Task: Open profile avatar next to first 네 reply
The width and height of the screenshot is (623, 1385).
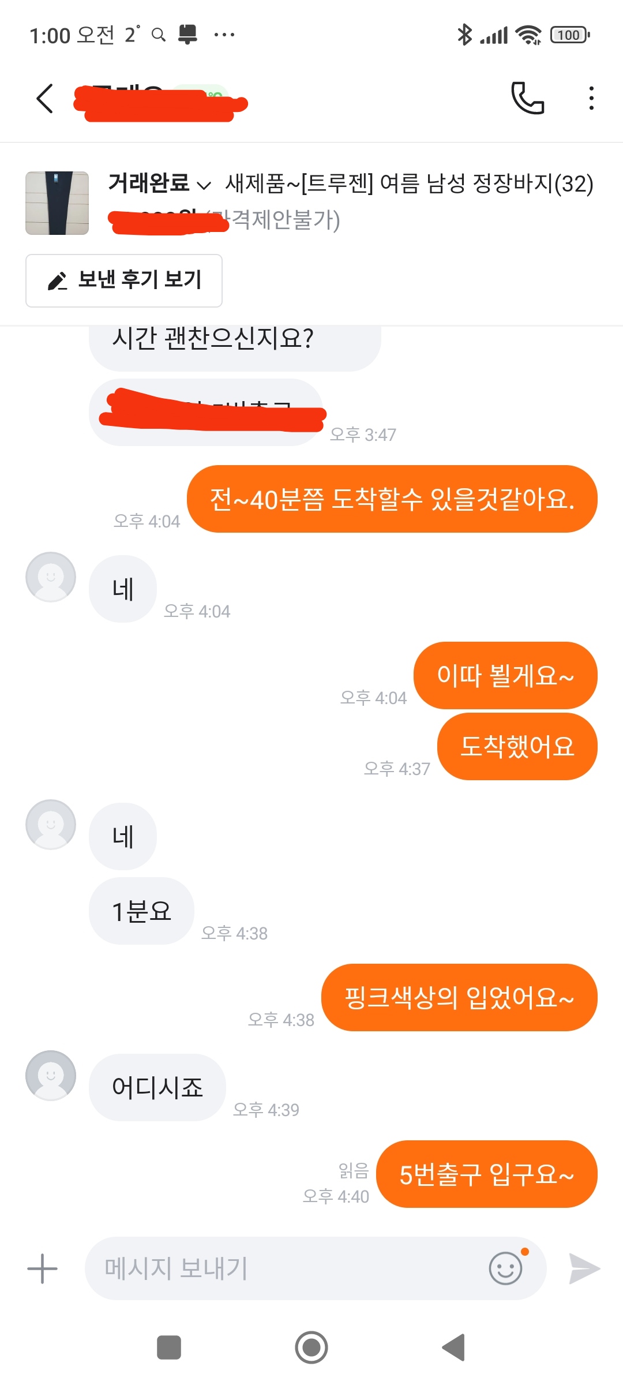Action: 51,577
